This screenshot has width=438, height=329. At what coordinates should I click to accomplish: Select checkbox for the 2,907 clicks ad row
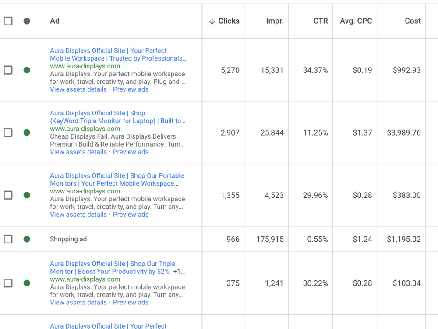coord(8,132)
